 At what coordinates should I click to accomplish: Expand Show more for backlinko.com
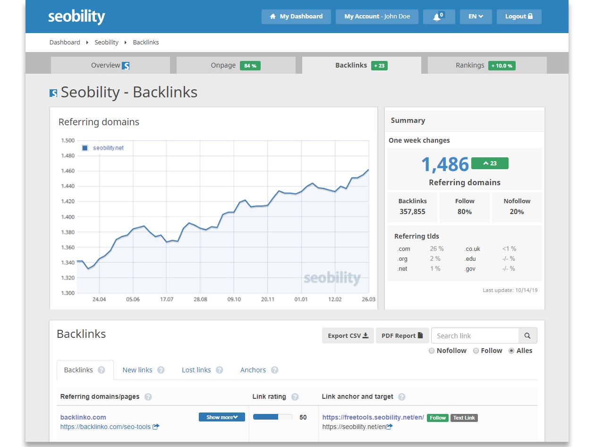tap(222, 417)
